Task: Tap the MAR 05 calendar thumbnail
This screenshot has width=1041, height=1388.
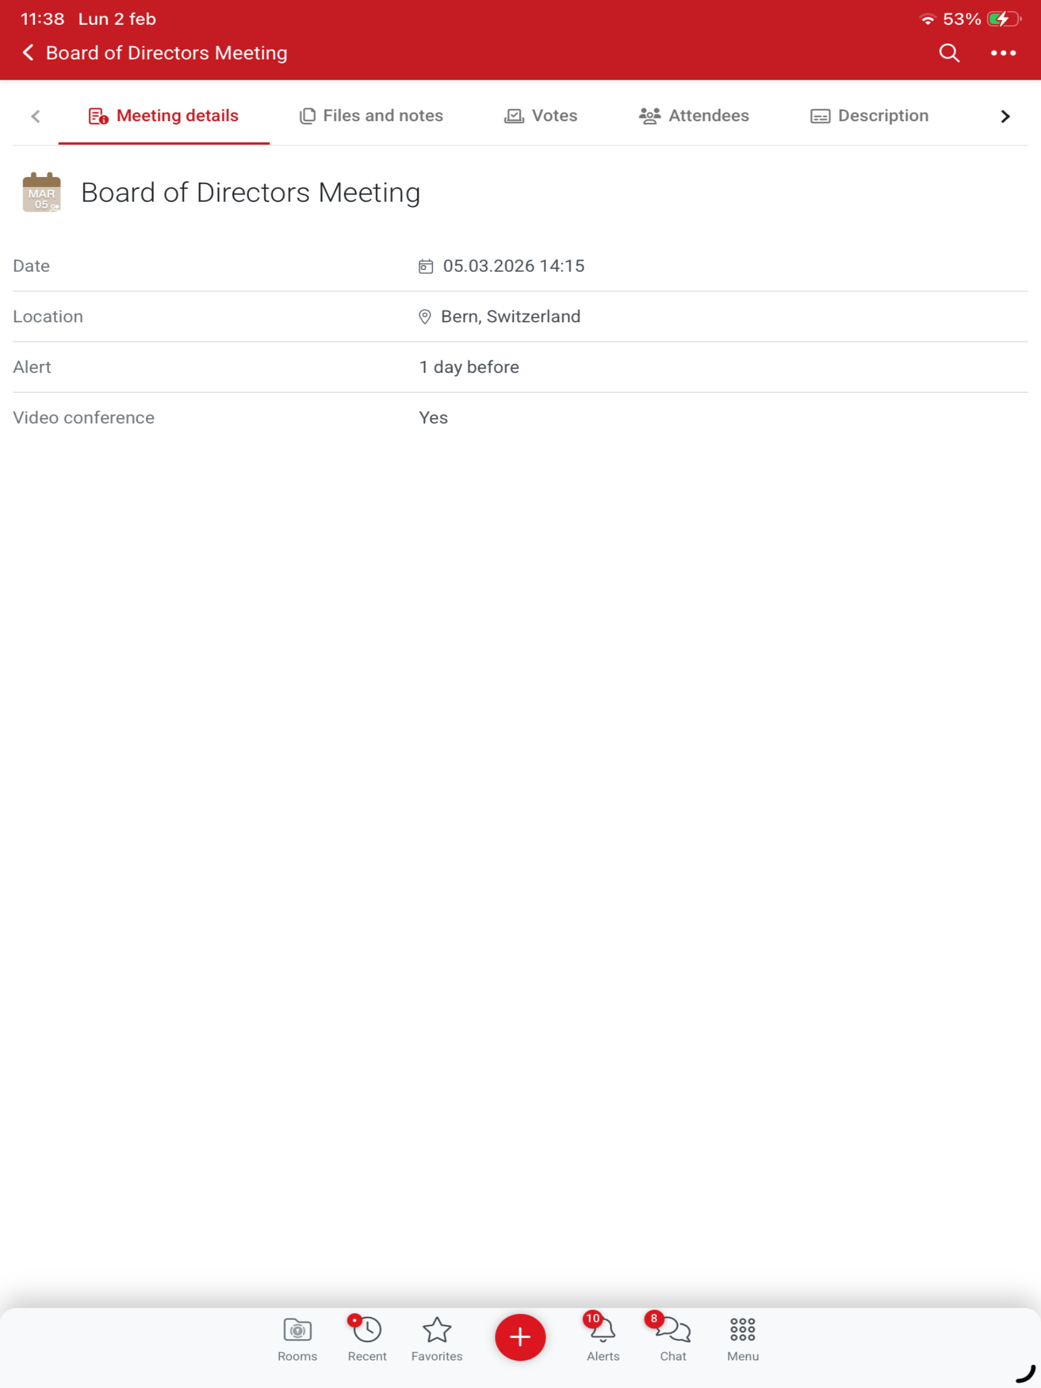Action: 41,192
